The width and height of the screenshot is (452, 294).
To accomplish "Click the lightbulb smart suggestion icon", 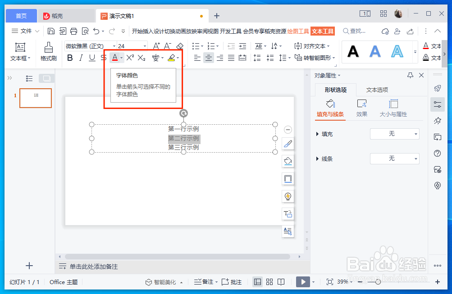I will 288,196.
